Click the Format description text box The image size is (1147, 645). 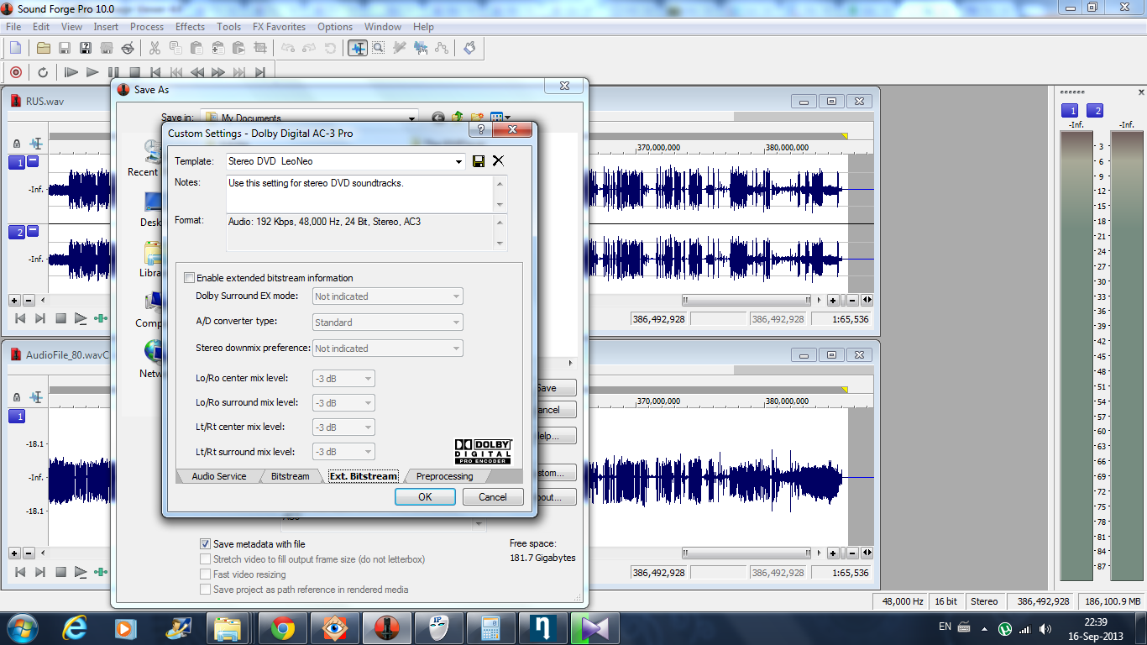click(360, 233)
